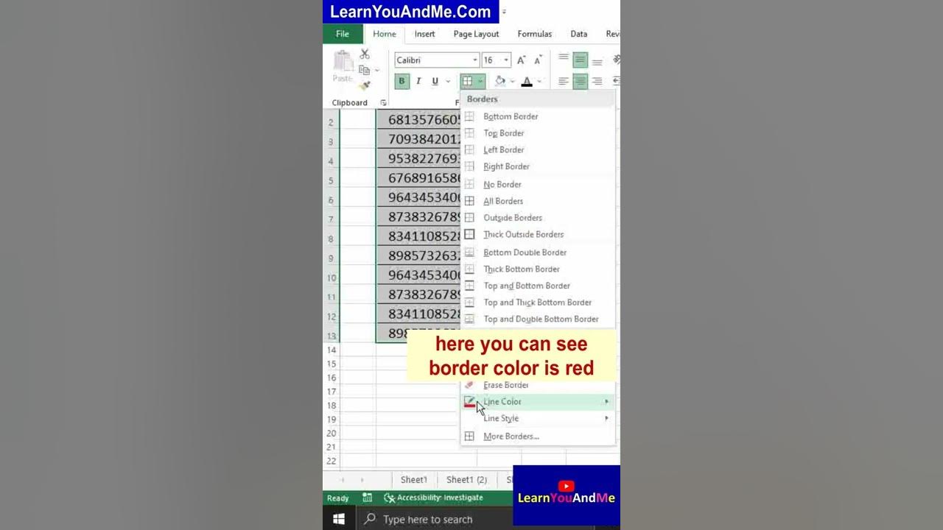Expand the Line Color submenu
Image resolution: width=943 pixels, height=530 pixels.
pyautogui.click(x=538, y=401)
